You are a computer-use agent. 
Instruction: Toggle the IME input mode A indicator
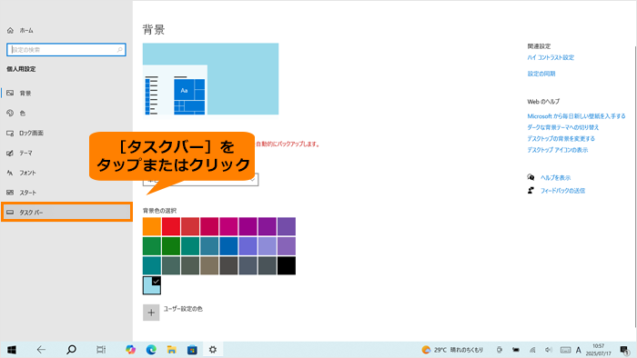[579, 350]
